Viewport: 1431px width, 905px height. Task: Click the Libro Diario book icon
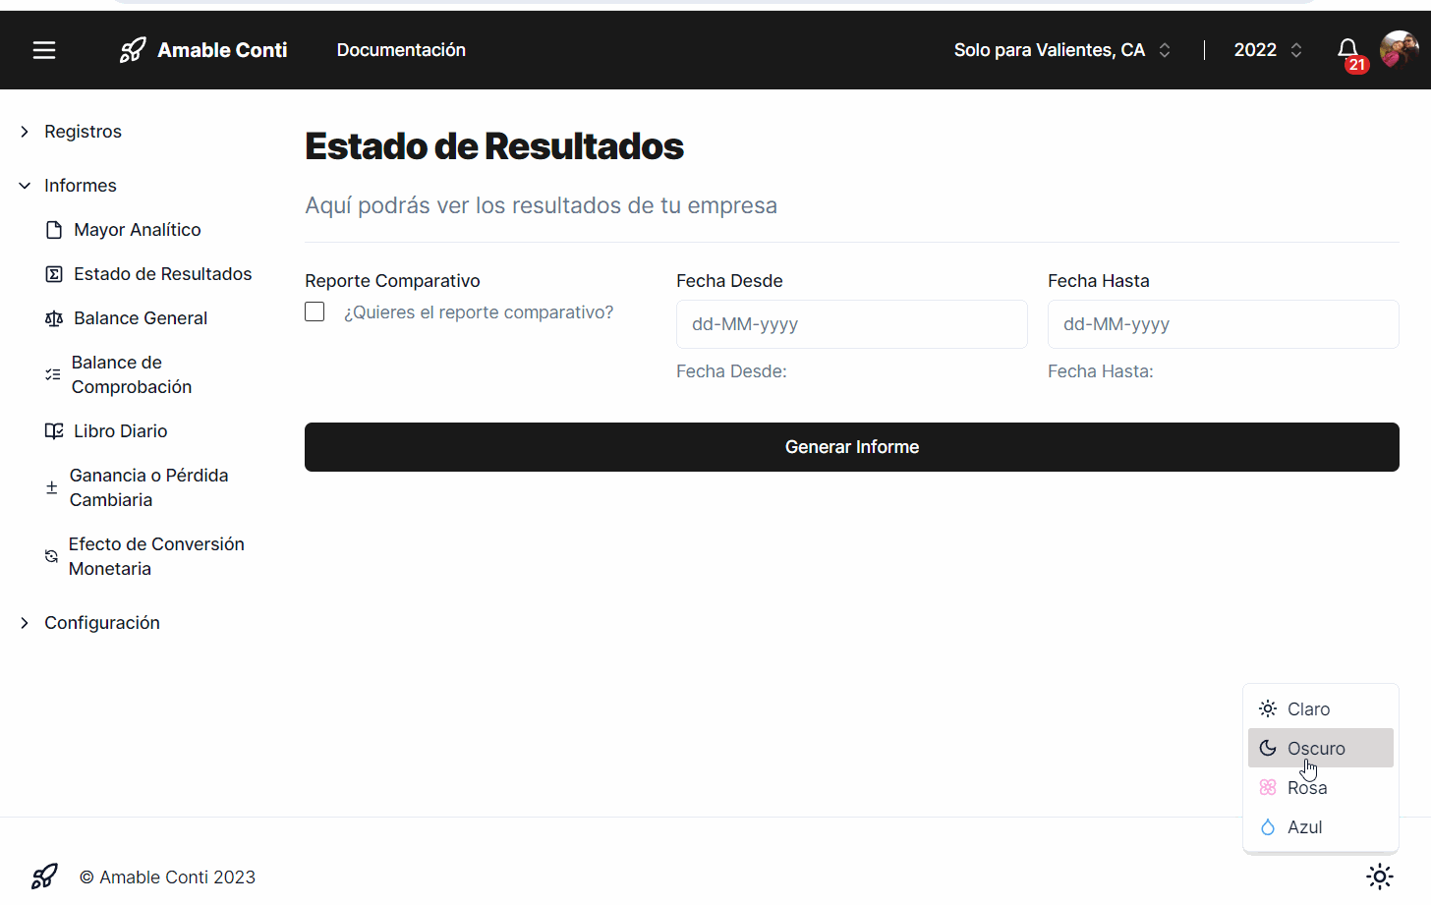(x=54, y=431)
